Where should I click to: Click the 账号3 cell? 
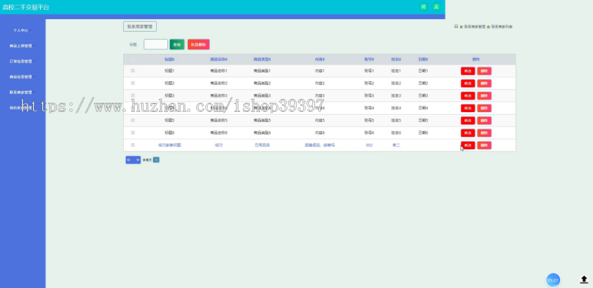pos(369,96)
